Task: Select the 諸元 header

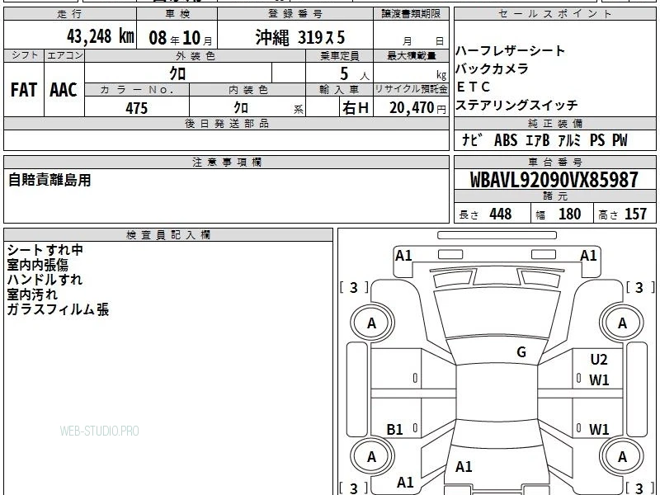Action: (555, 196)
